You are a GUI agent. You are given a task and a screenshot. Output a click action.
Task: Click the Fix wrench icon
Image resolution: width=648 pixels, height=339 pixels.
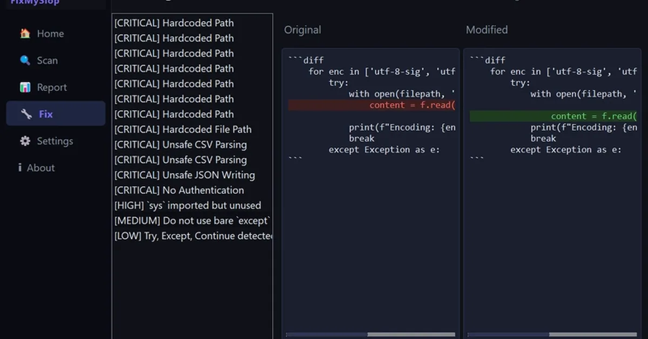pyautogui.click(x=26, y=114)
